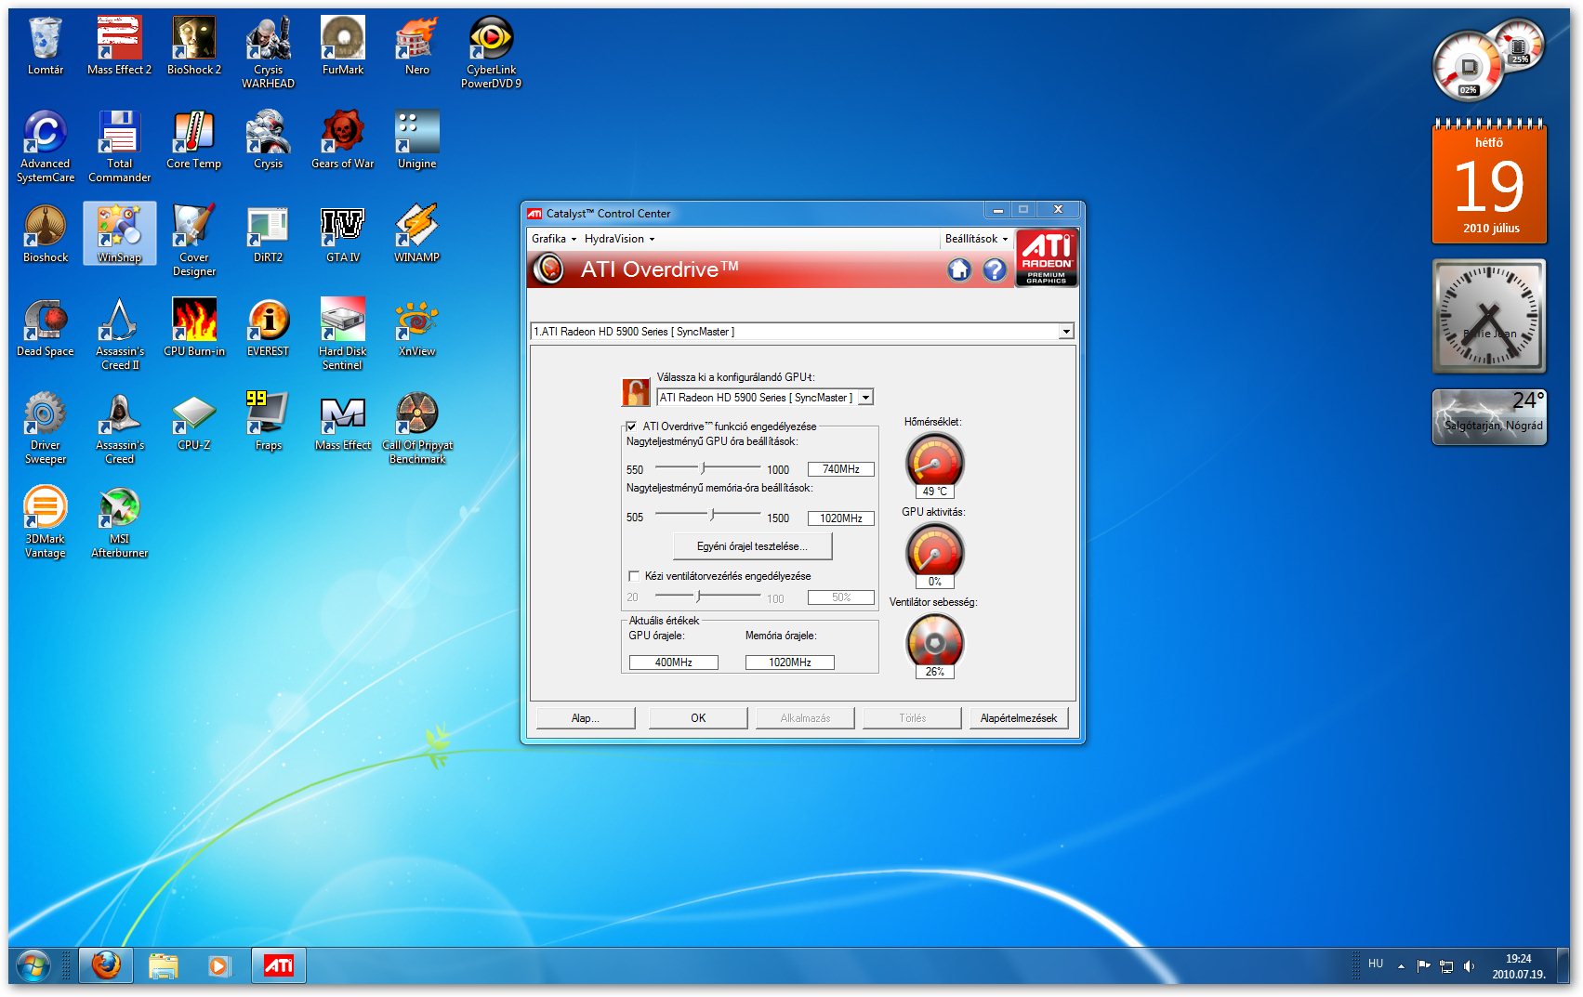The width and height of the screenshot is (1583, 997).
Task: Open Firefox from the taskbar
Action: [x=106, y=965]
